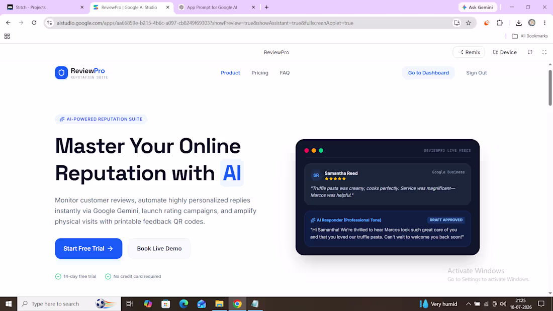Click the ReviewPro shield logo icon
Viewport: 553px width, 311px height.
[61, 73]
